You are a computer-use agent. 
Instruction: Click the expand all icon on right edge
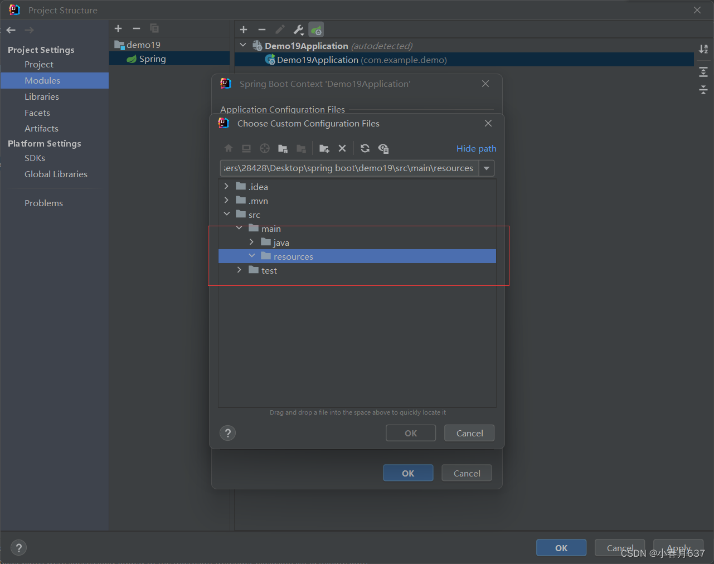click(x=703, y=71)
